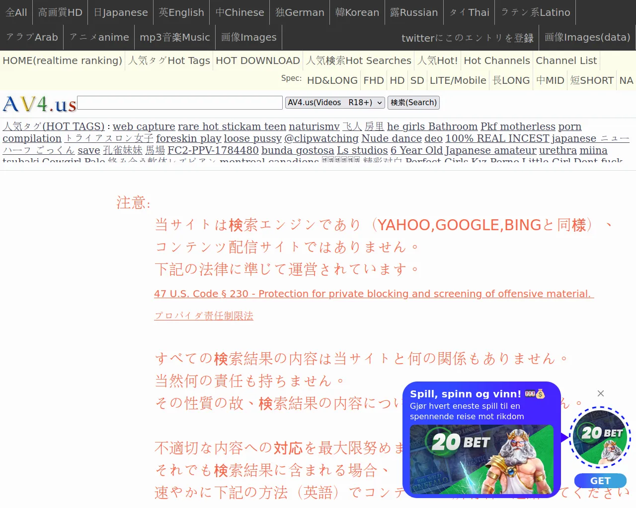Open the 47 U.S. Code § 230 link
This screenshot has width=636, height=508.
[374, 294]
